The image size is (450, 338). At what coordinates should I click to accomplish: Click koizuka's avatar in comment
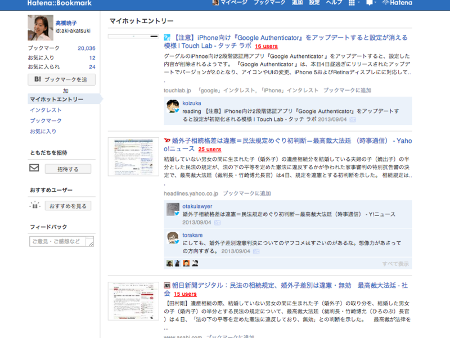coord(173,106)
